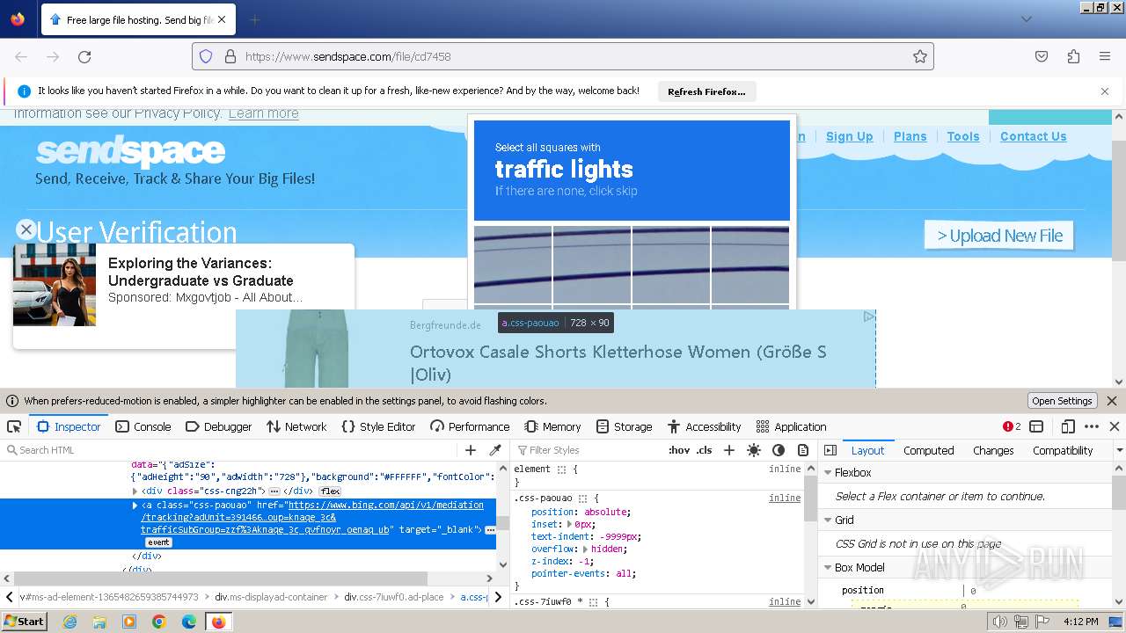Toggle the .cls classes panel
Viewport: 1126px width, 633px height.
(704, 450)
